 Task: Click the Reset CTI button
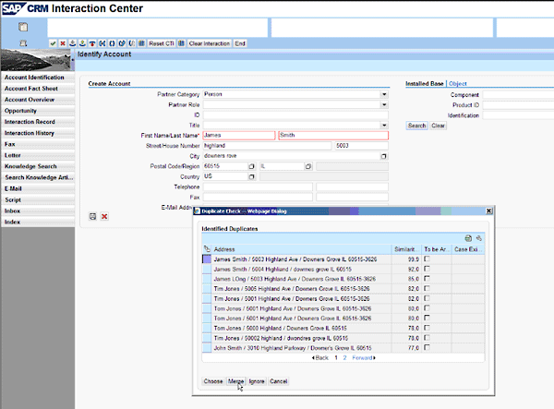coord(162,43)
